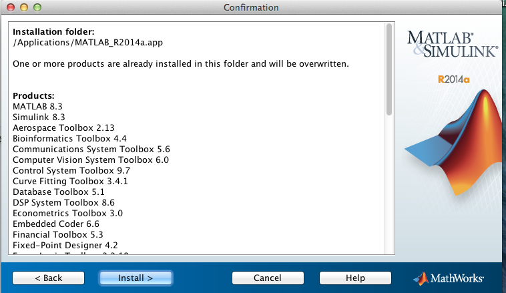The width and height of the screenshot is (506, 293).
Task: Cancel the installation
Action: pyautogui.click(x=268, y=278)
